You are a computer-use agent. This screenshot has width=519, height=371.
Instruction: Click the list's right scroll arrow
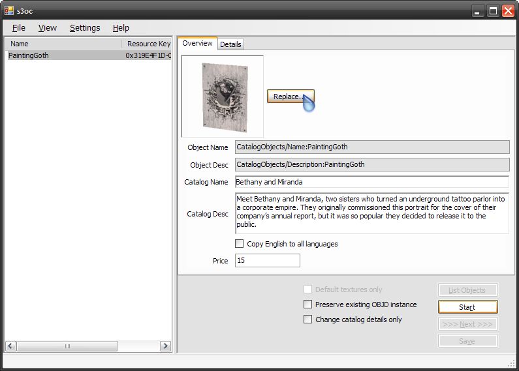pyautogui.click(x=165, y=346)
